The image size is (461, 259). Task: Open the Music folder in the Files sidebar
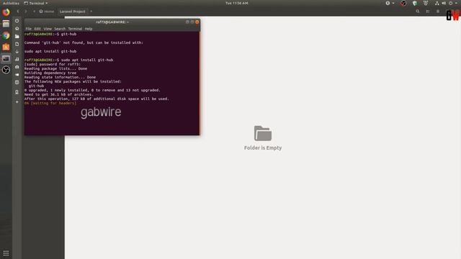17,59
